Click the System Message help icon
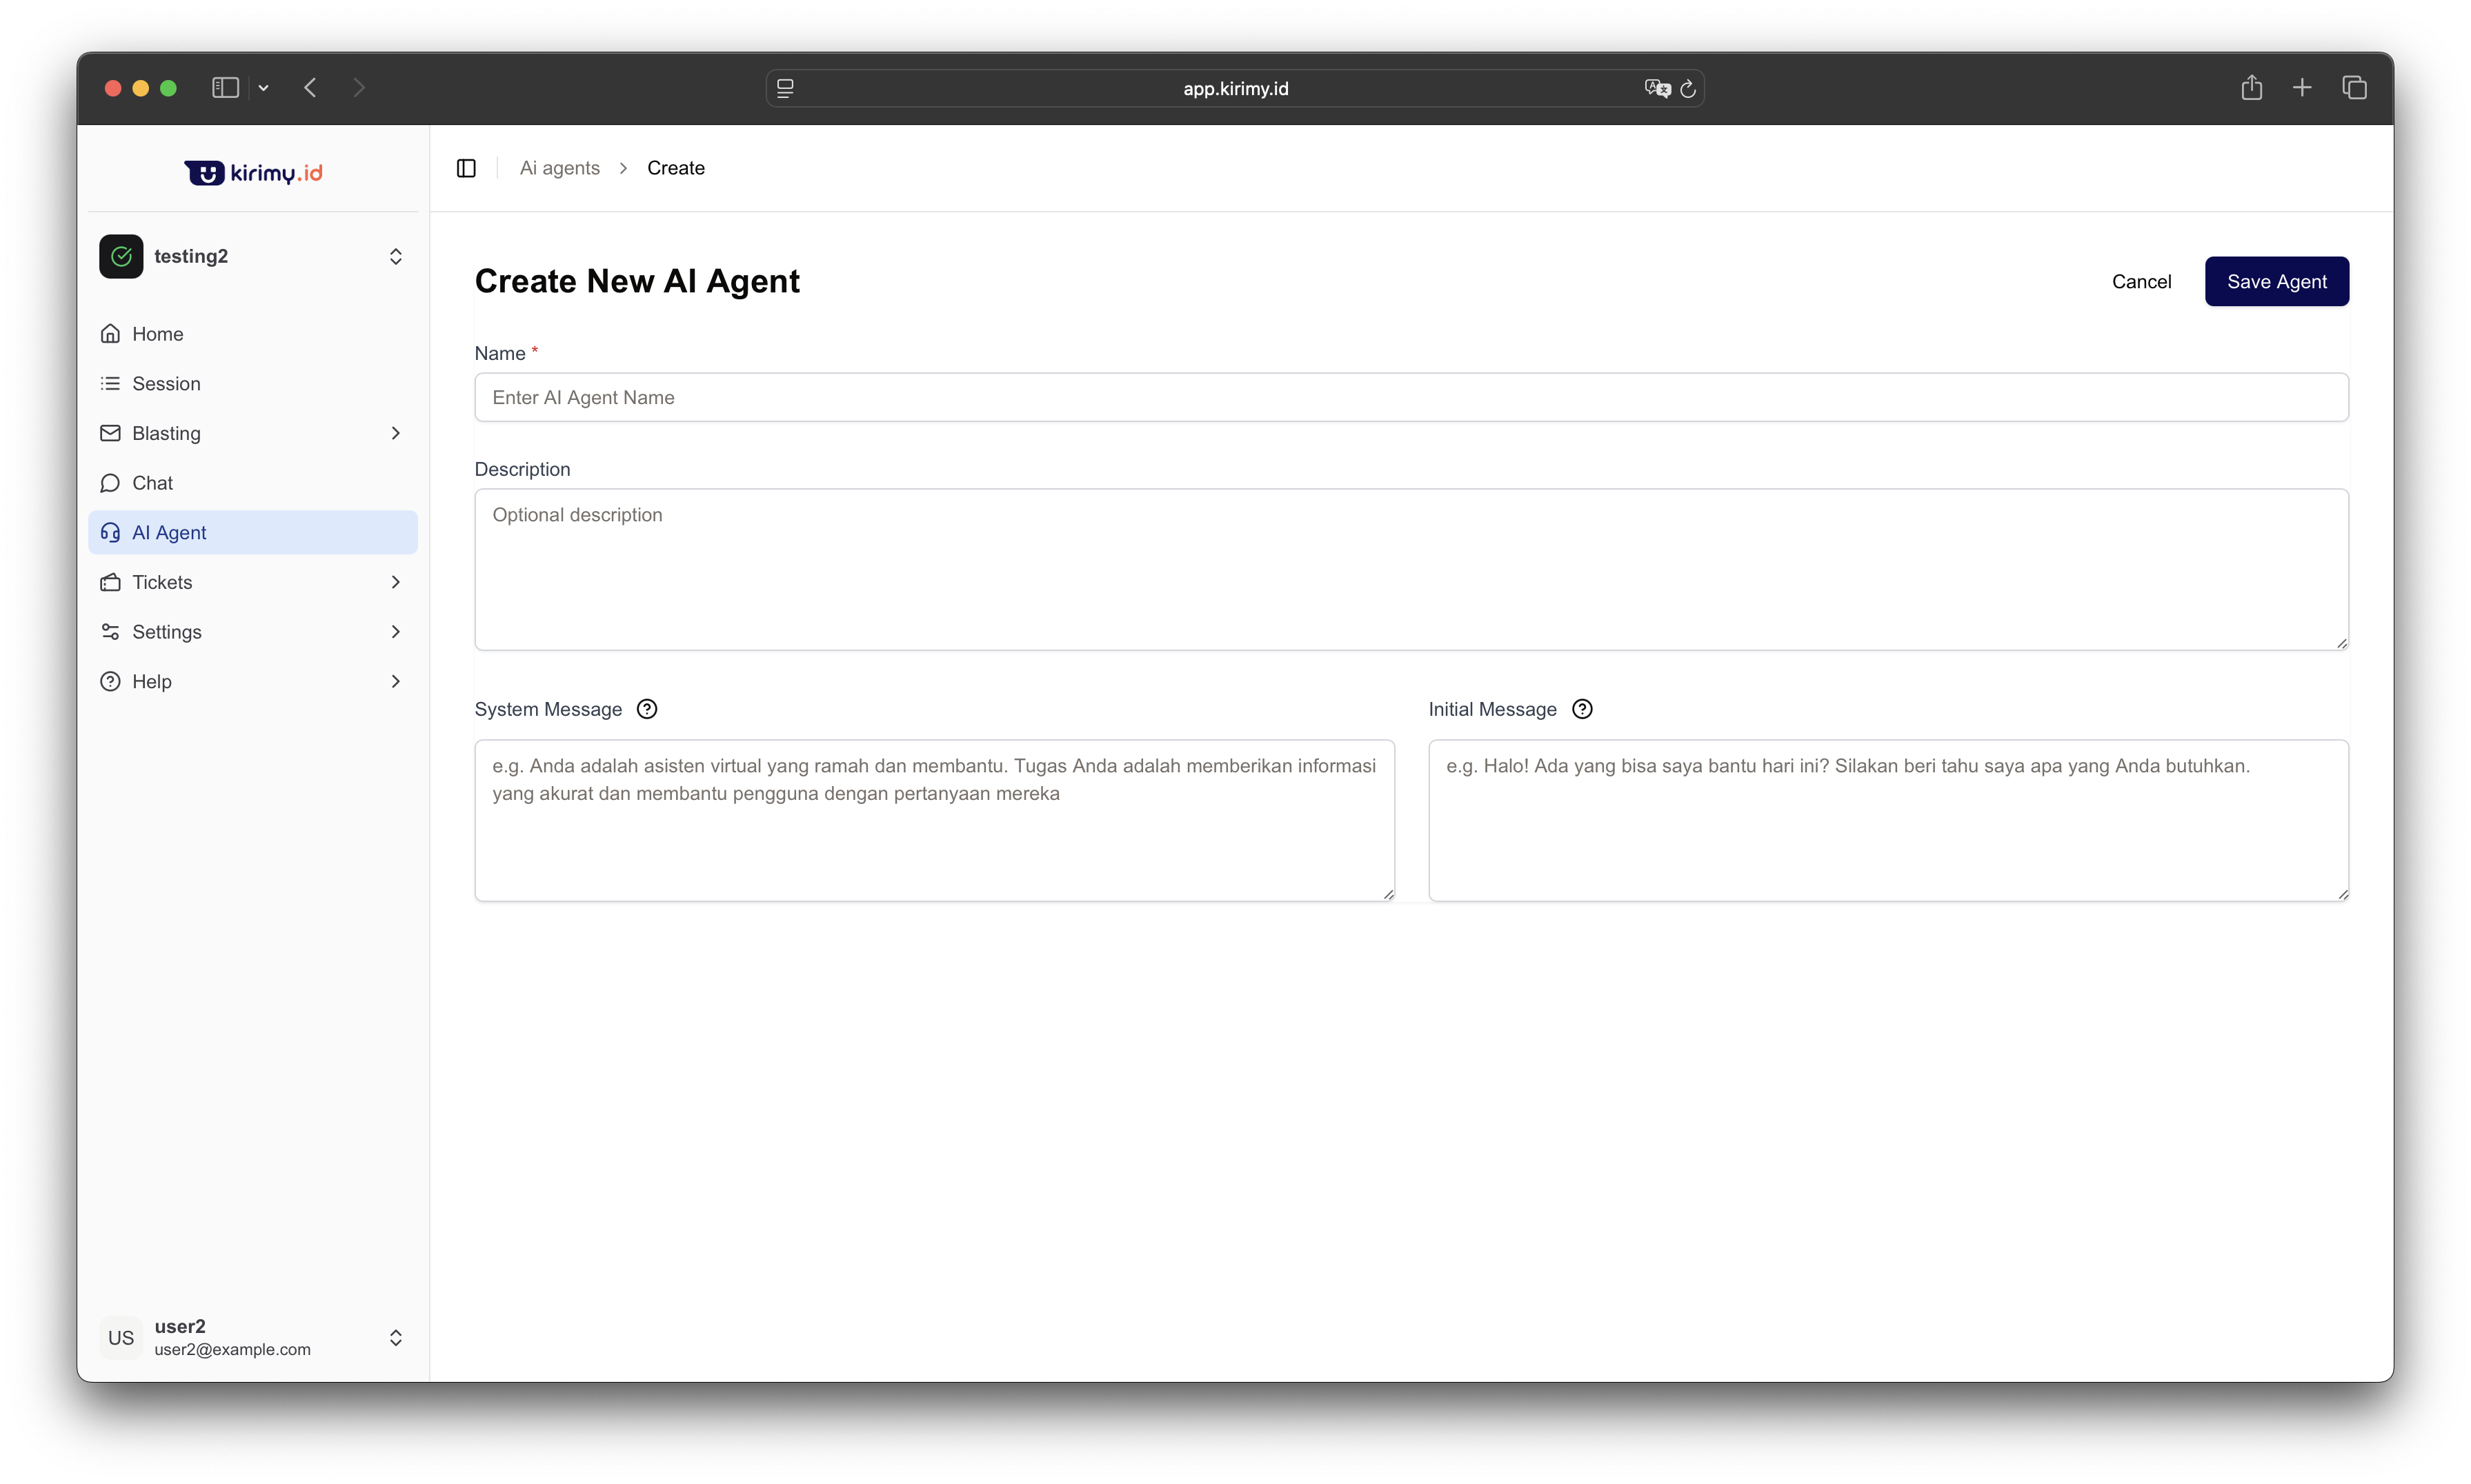This screenshot has height=1484, width=2471. coord(647,709)
